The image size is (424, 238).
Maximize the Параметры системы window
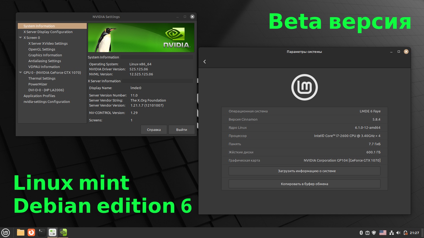tap(399, 52)
